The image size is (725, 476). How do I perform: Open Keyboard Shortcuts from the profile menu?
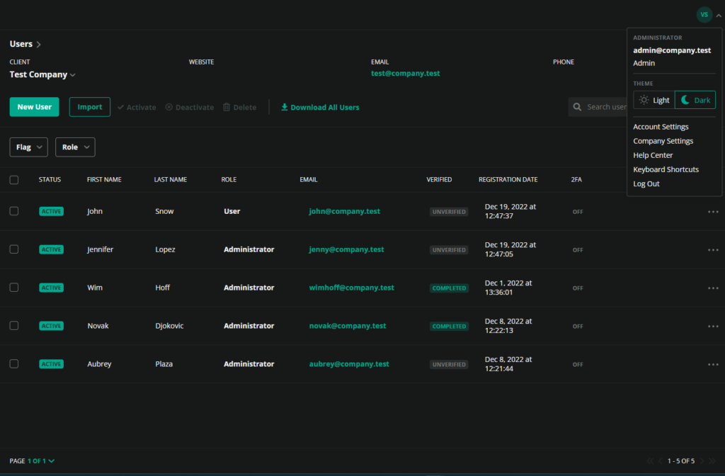666,170
